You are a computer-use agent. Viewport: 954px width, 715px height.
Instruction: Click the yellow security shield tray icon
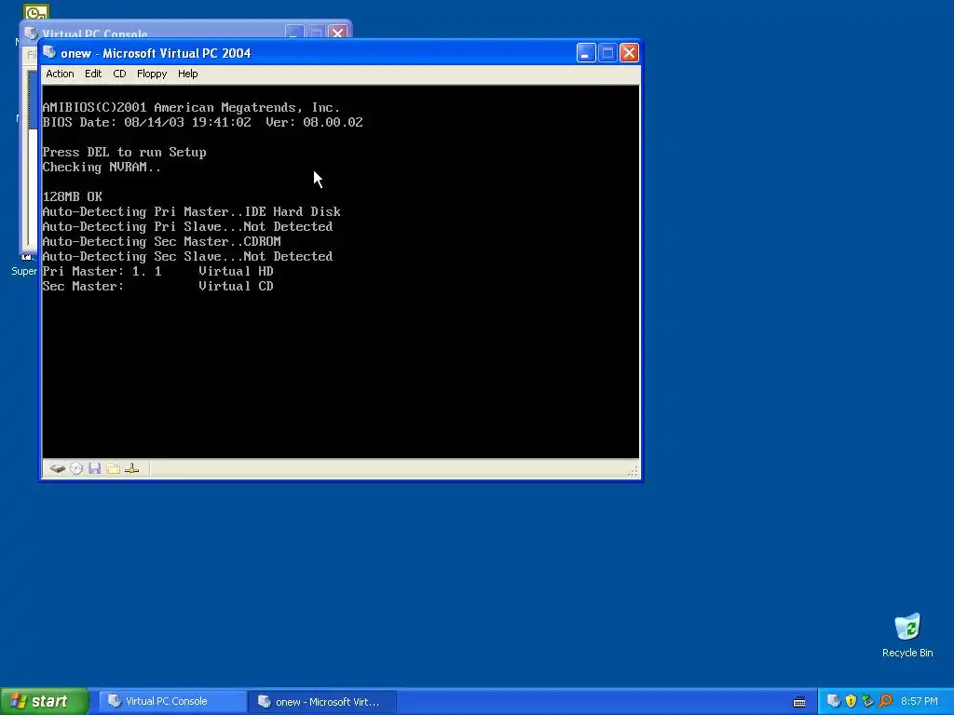851,701
